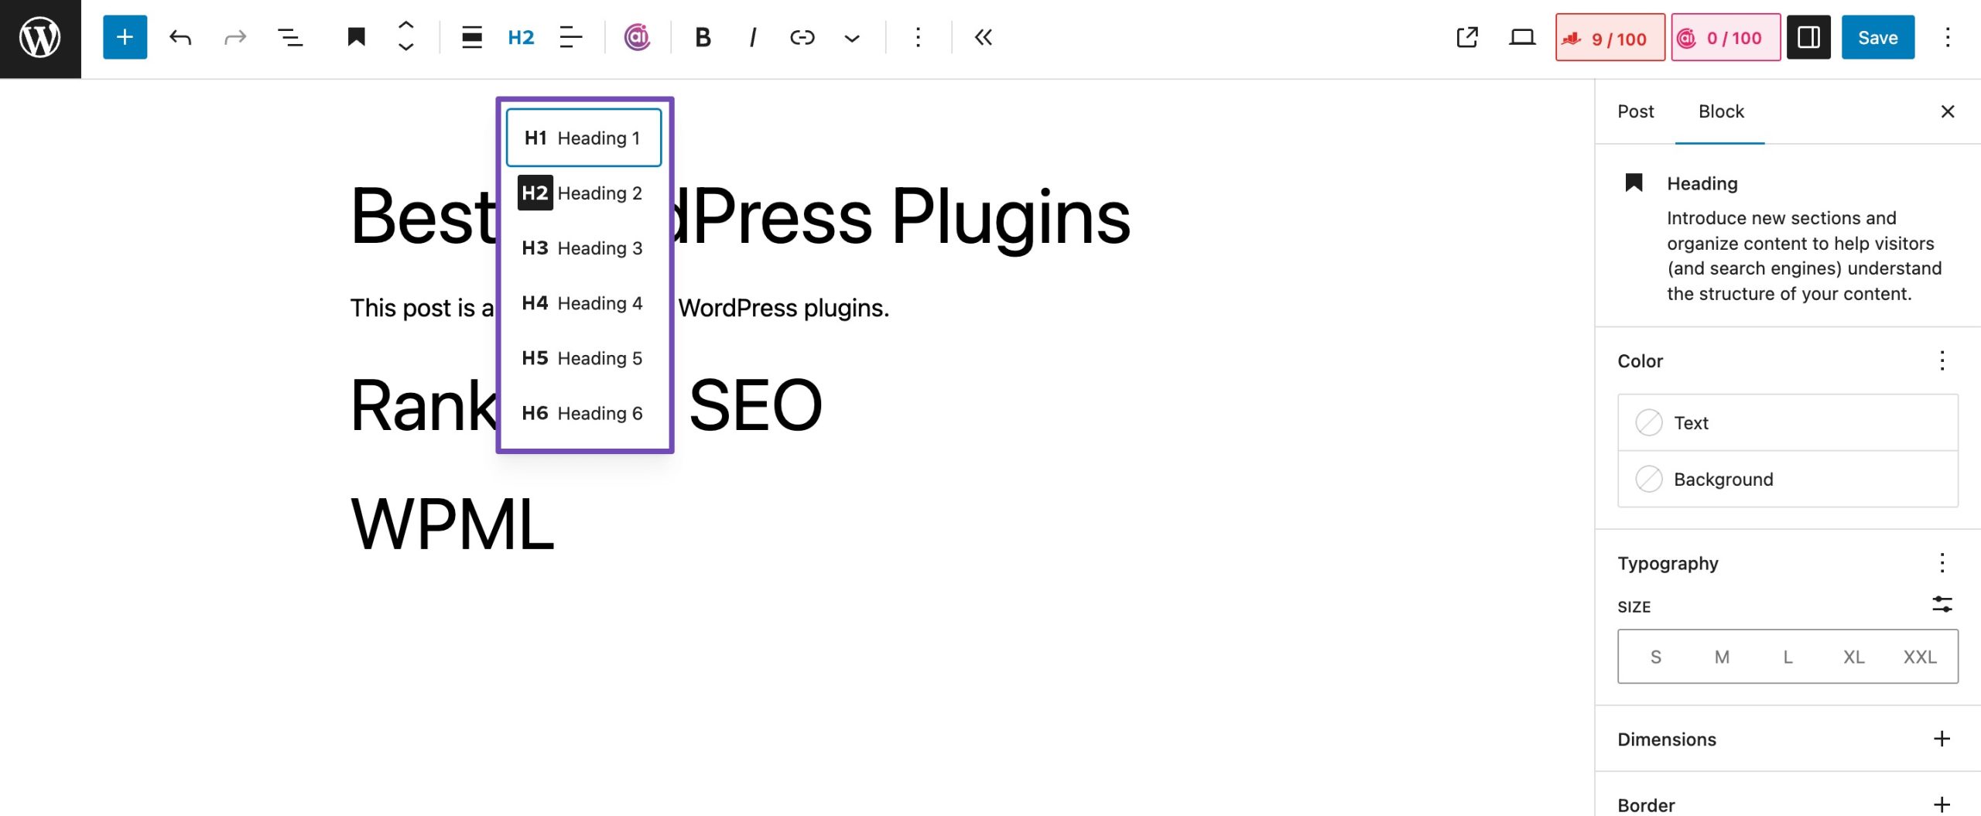Select Heading 5 from the level list
Image resolution: width=1981 pixels, height=816 pixels.
[x=584, y=357]
